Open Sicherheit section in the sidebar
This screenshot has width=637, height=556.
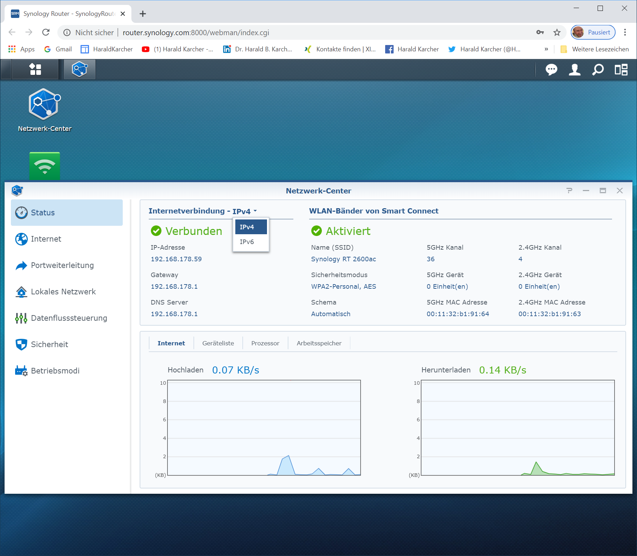50,345
